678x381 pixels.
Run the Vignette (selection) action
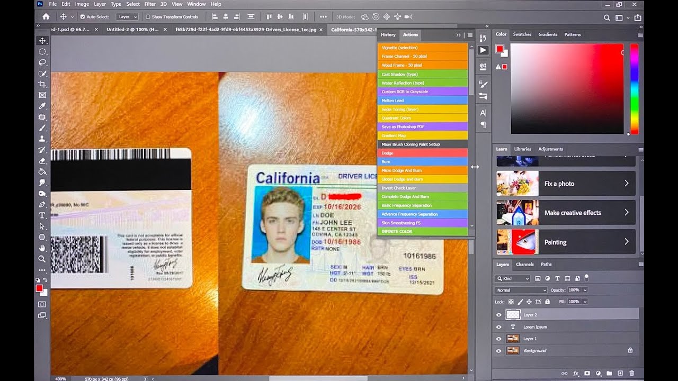423,48
